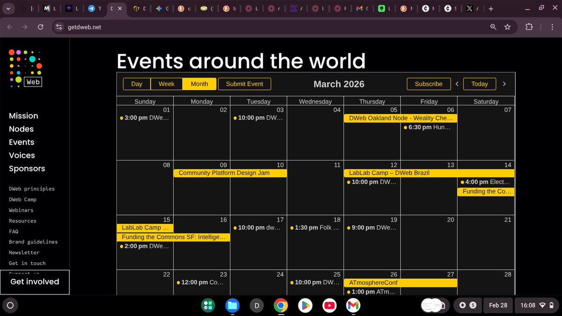The height and width of the screenshot is (316, 562).
Task: Open the 4:00 pm Elect... event on March 14
Action: tap(486, 182)
